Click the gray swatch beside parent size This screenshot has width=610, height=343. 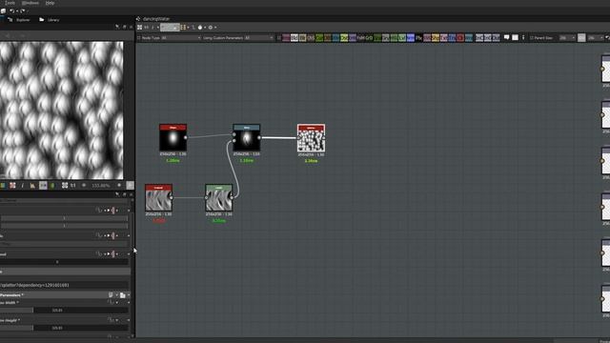click(581, 38)
